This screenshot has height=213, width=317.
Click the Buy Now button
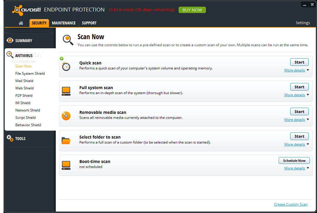(x=192, y=10)
